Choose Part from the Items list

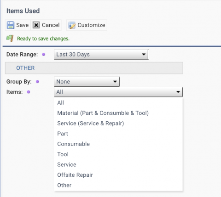tap(63, 134)
